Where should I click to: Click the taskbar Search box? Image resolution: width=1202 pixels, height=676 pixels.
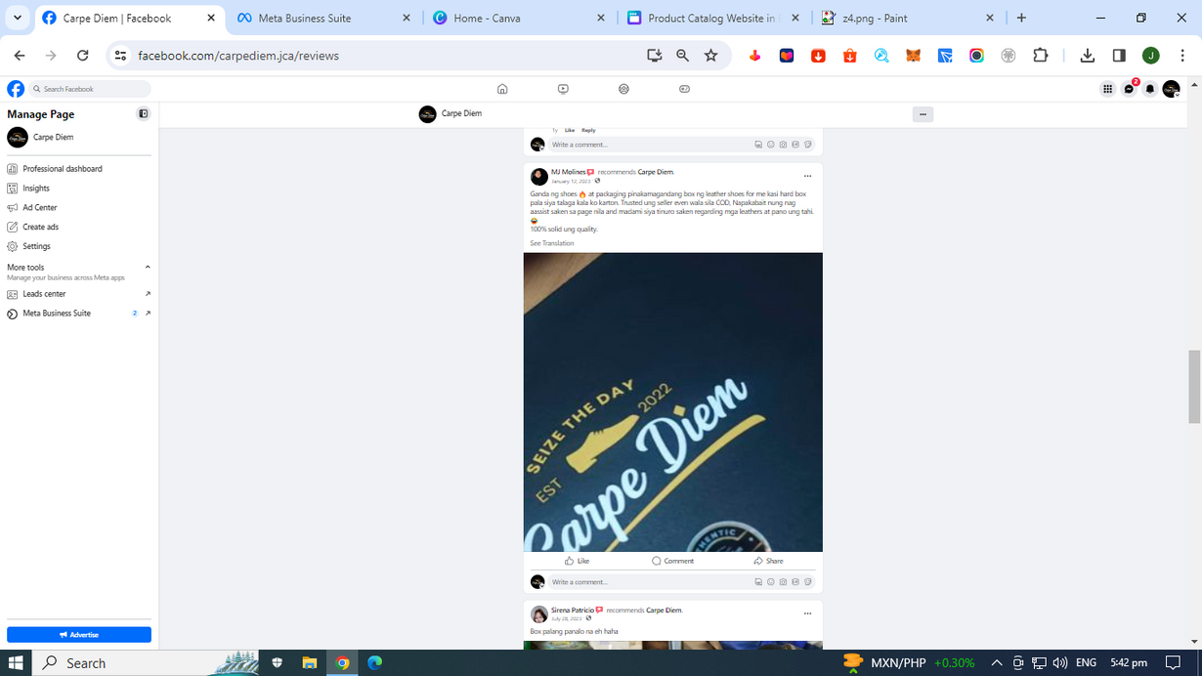pos(147,662)
